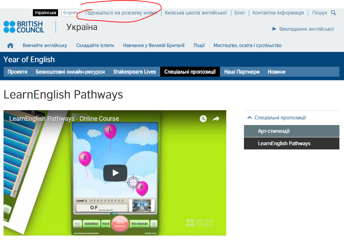This screenshot has height=243, width=344.
Task: Select the Проекти tab
Action: click(x=18, y=72)
